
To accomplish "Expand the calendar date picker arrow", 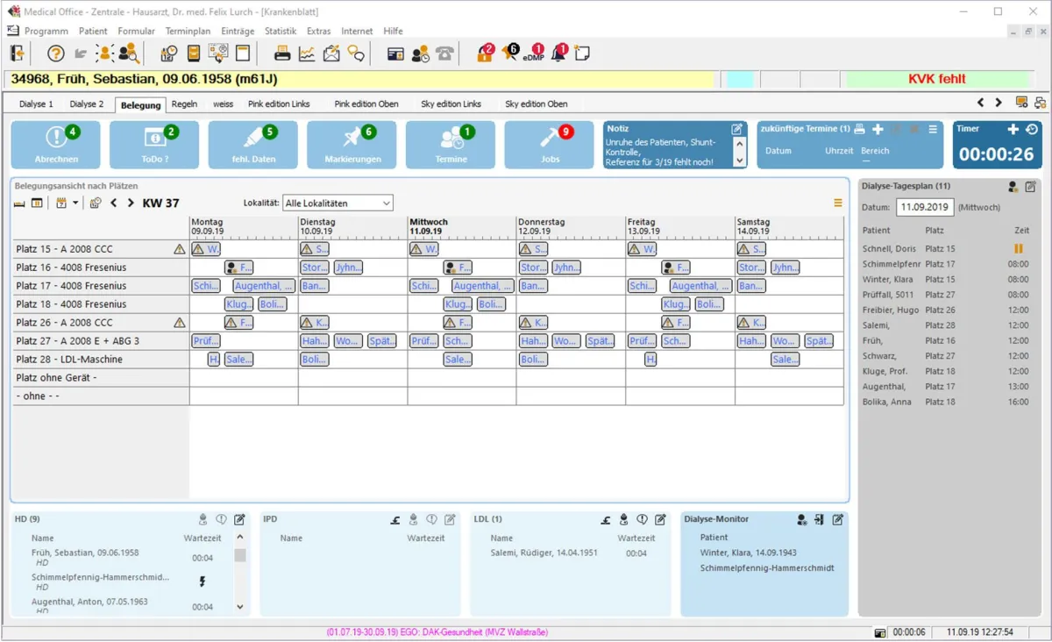I will (75, 203).
